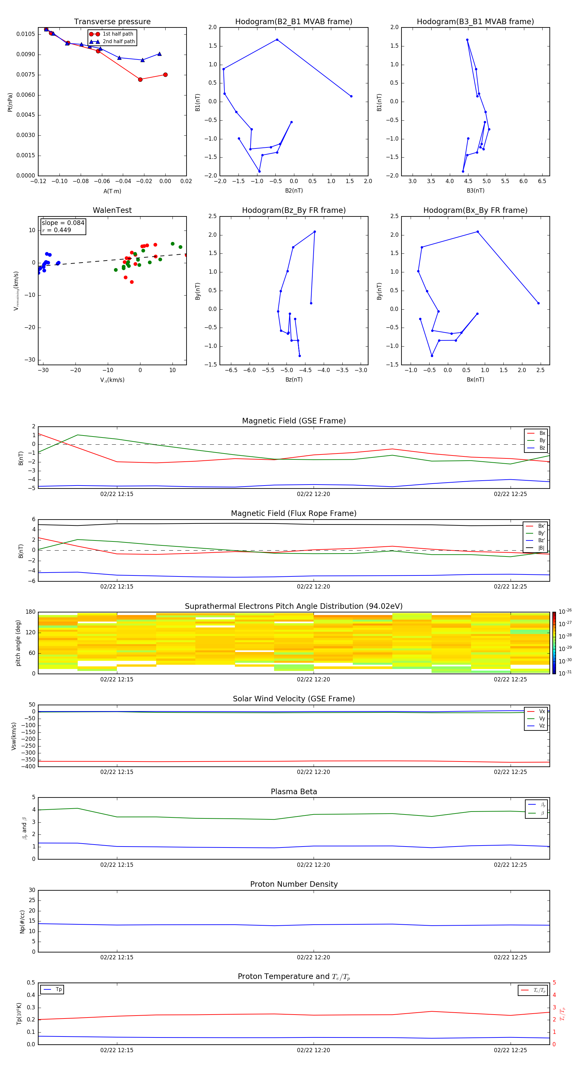Click the "B3(nT)" x-axis label
Screen dimensions: 588x1079
pos(475,191)
